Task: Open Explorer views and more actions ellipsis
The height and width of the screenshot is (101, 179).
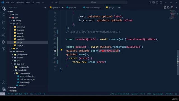Action: tap(45, 8)
